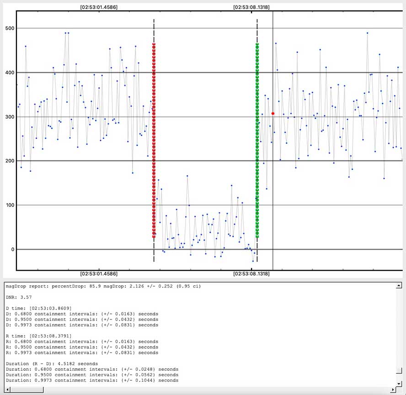Screen dimensions: 406x395
Task: Click the y-axis label 300
Action: [10, 117]
